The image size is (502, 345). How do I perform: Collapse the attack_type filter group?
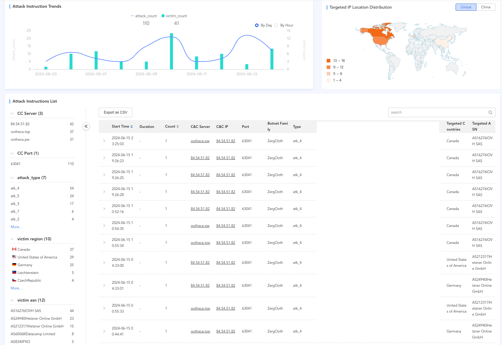pos(12,178)
